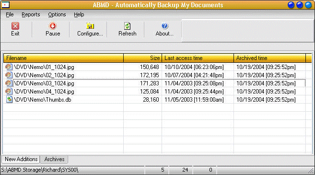
Task: Click the Exit button label
Action: point(15,34)
